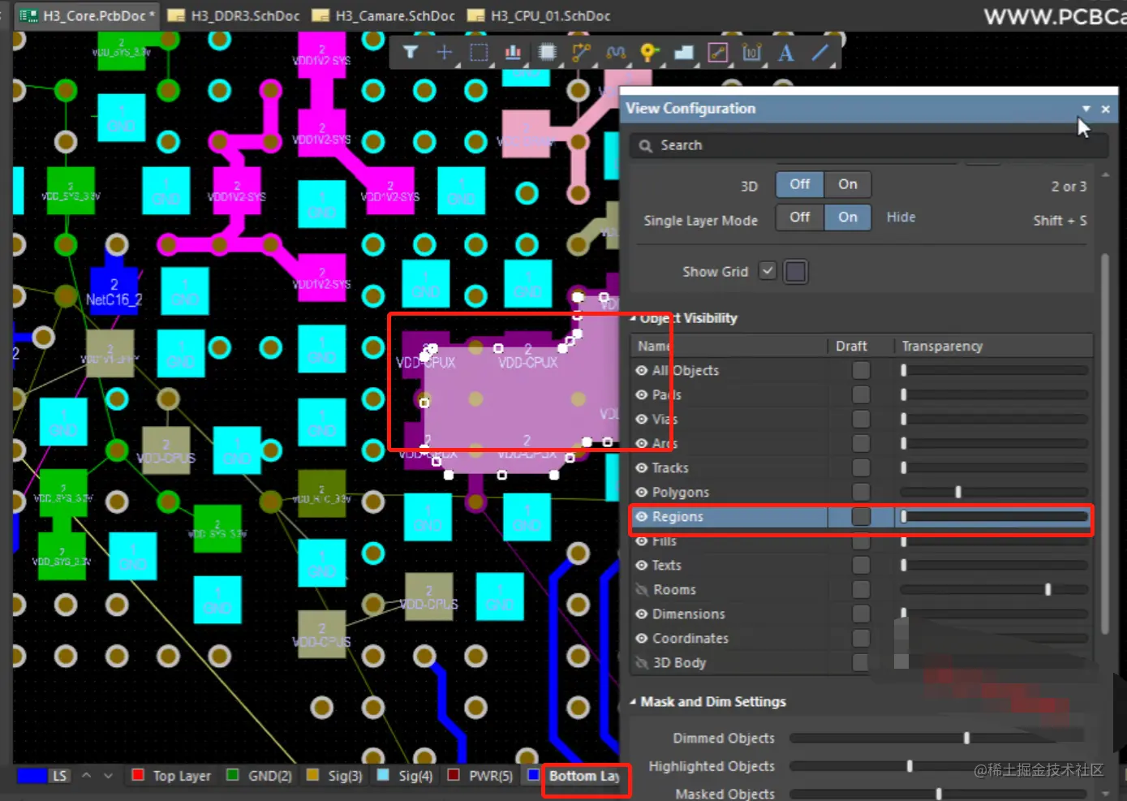This screenshot has height=801, width=1127.
Task: Hide Regions using its eye icon
Action: pos(642,516)
